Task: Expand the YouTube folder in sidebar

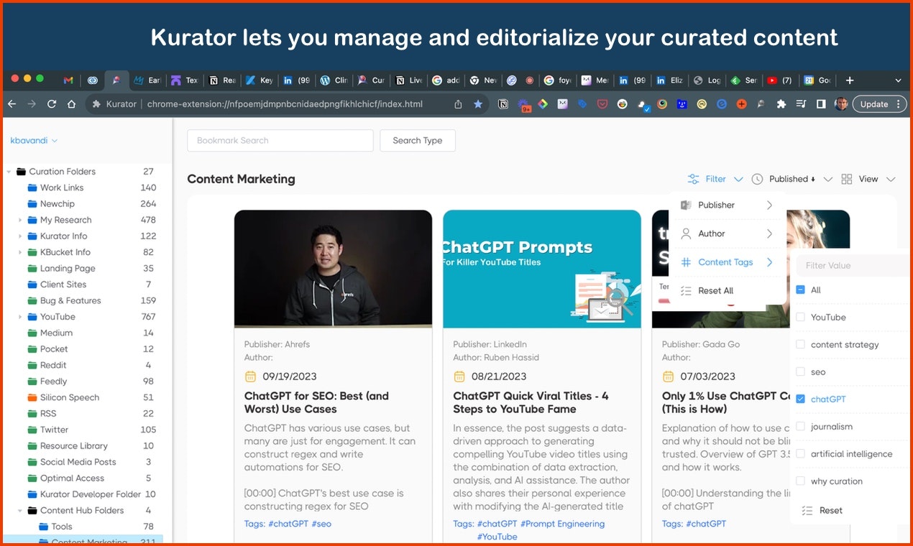Action: click(20, 317)
